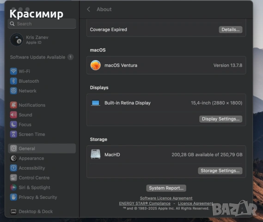Click the Built-in Retina Display laptop icon
The width and height of the screenshot is (263, 222).
96,103
